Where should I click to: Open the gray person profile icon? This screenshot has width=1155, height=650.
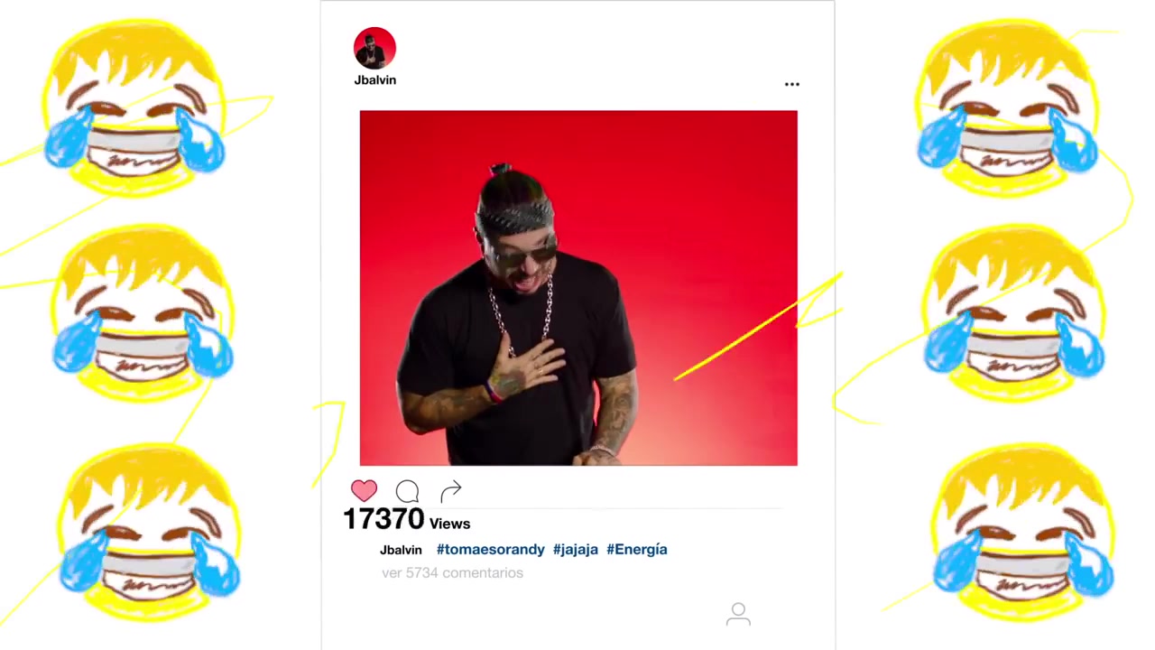click(738, 615)
